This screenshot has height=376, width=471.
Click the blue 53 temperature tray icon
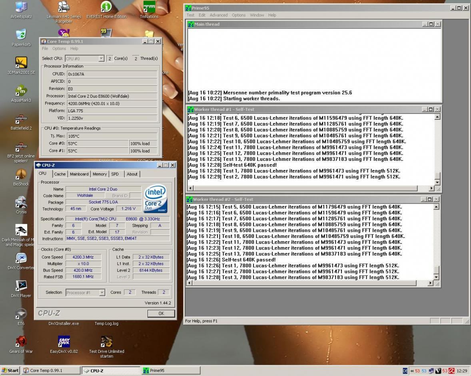pyautogui.click(x=424, y=371)
